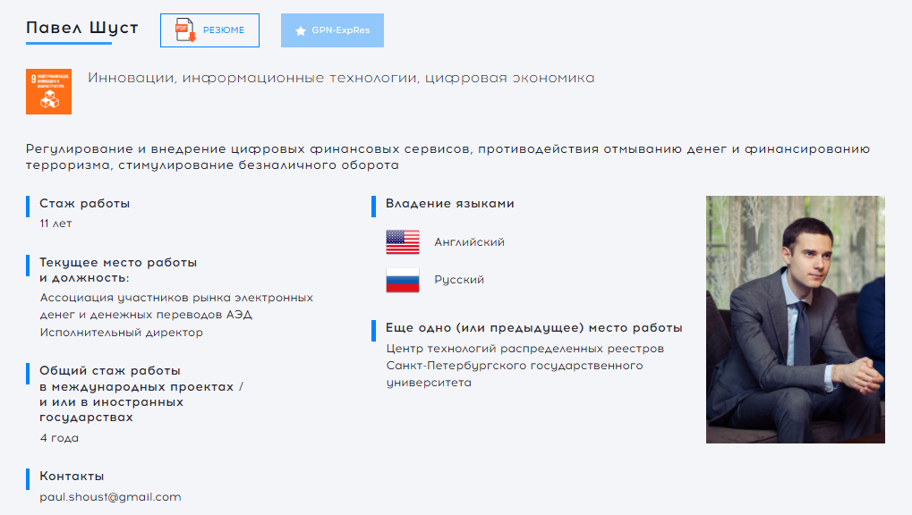This screenshot has height=515, width=912.
Task: Click 'Еще одно (или предыдущее) место работы' heading
Action: coord(534,328)
